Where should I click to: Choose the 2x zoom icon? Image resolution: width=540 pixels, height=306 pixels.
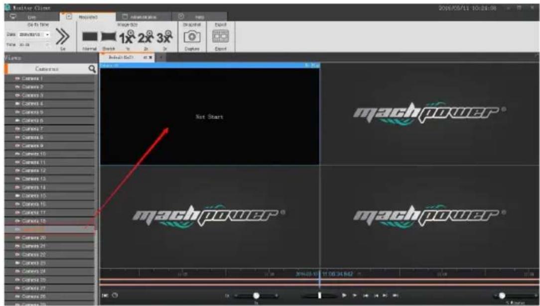point(146,36)
